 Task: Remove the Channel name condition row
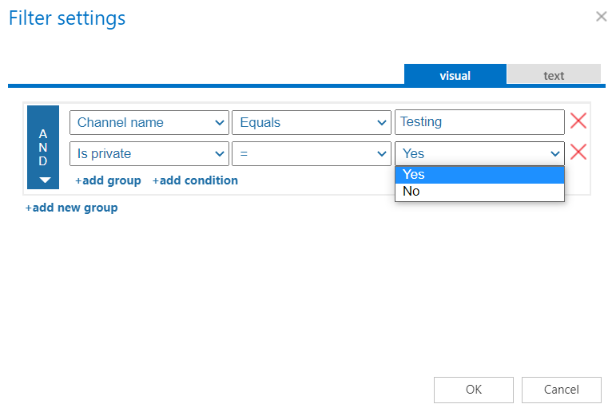pyautogui.click(x=578, y=121)
